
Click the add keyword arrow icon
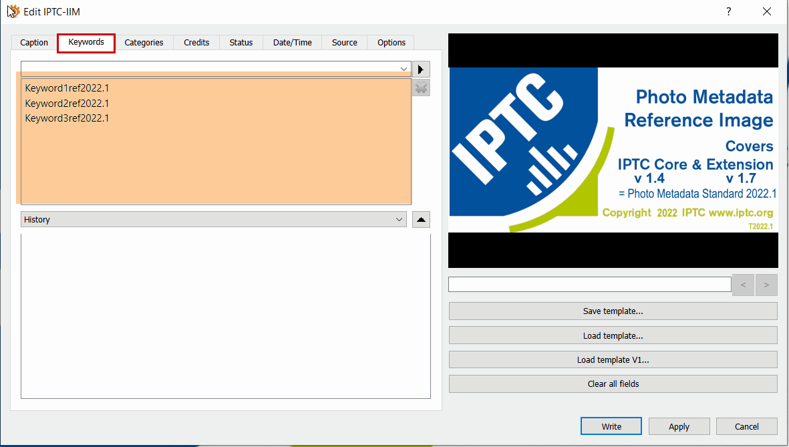[x=421, y=69]
